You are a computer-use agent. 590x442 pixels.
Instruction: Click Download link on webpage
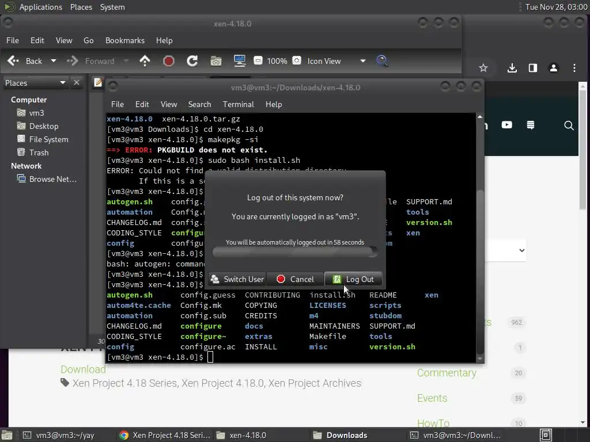[x=83, y=369]
